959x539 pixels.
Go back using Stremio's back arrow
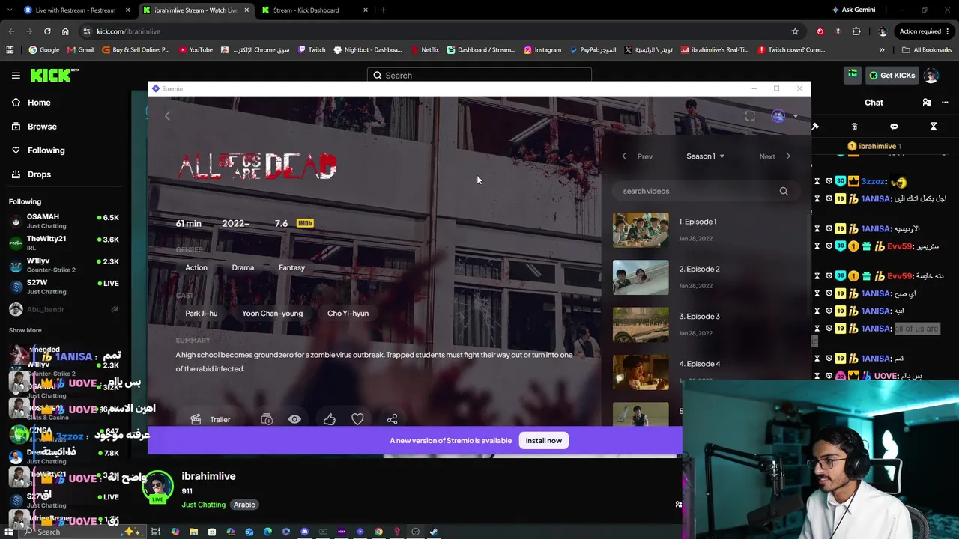(x=167, y=115)
